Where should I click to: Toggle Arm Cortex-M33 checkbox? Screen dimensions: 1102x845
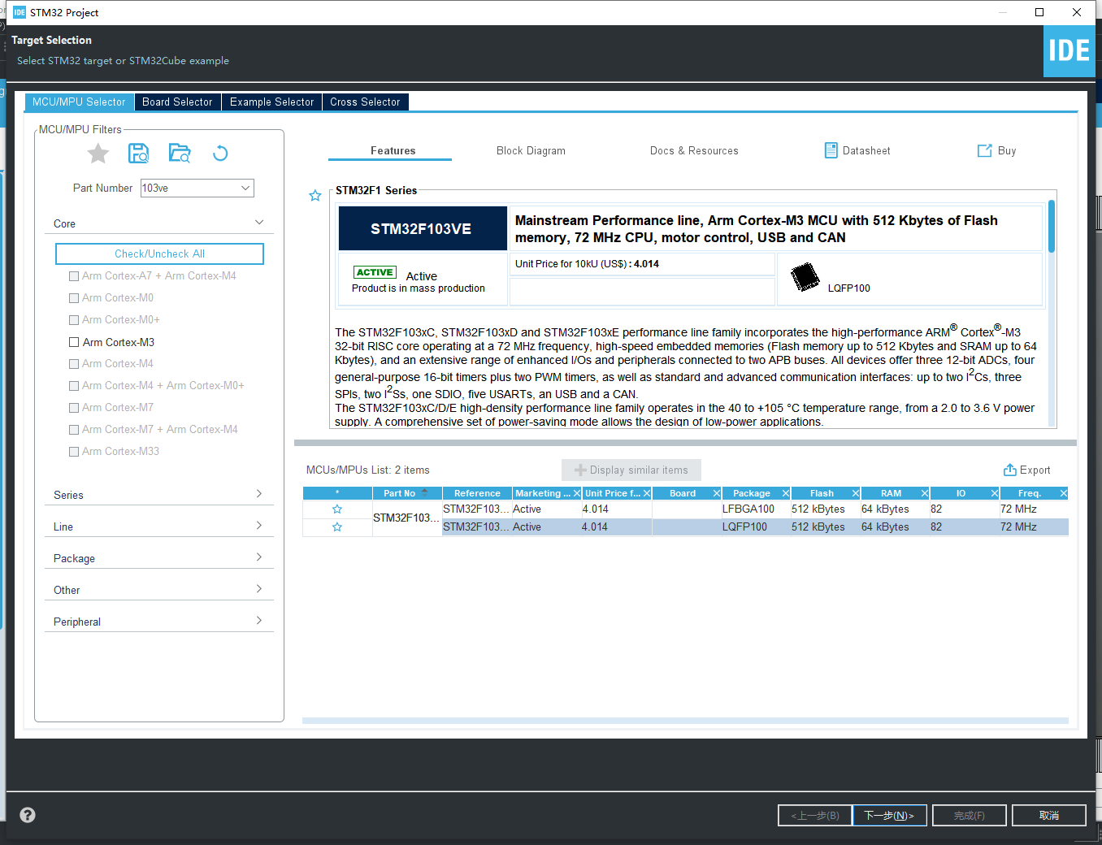point(74,452)
